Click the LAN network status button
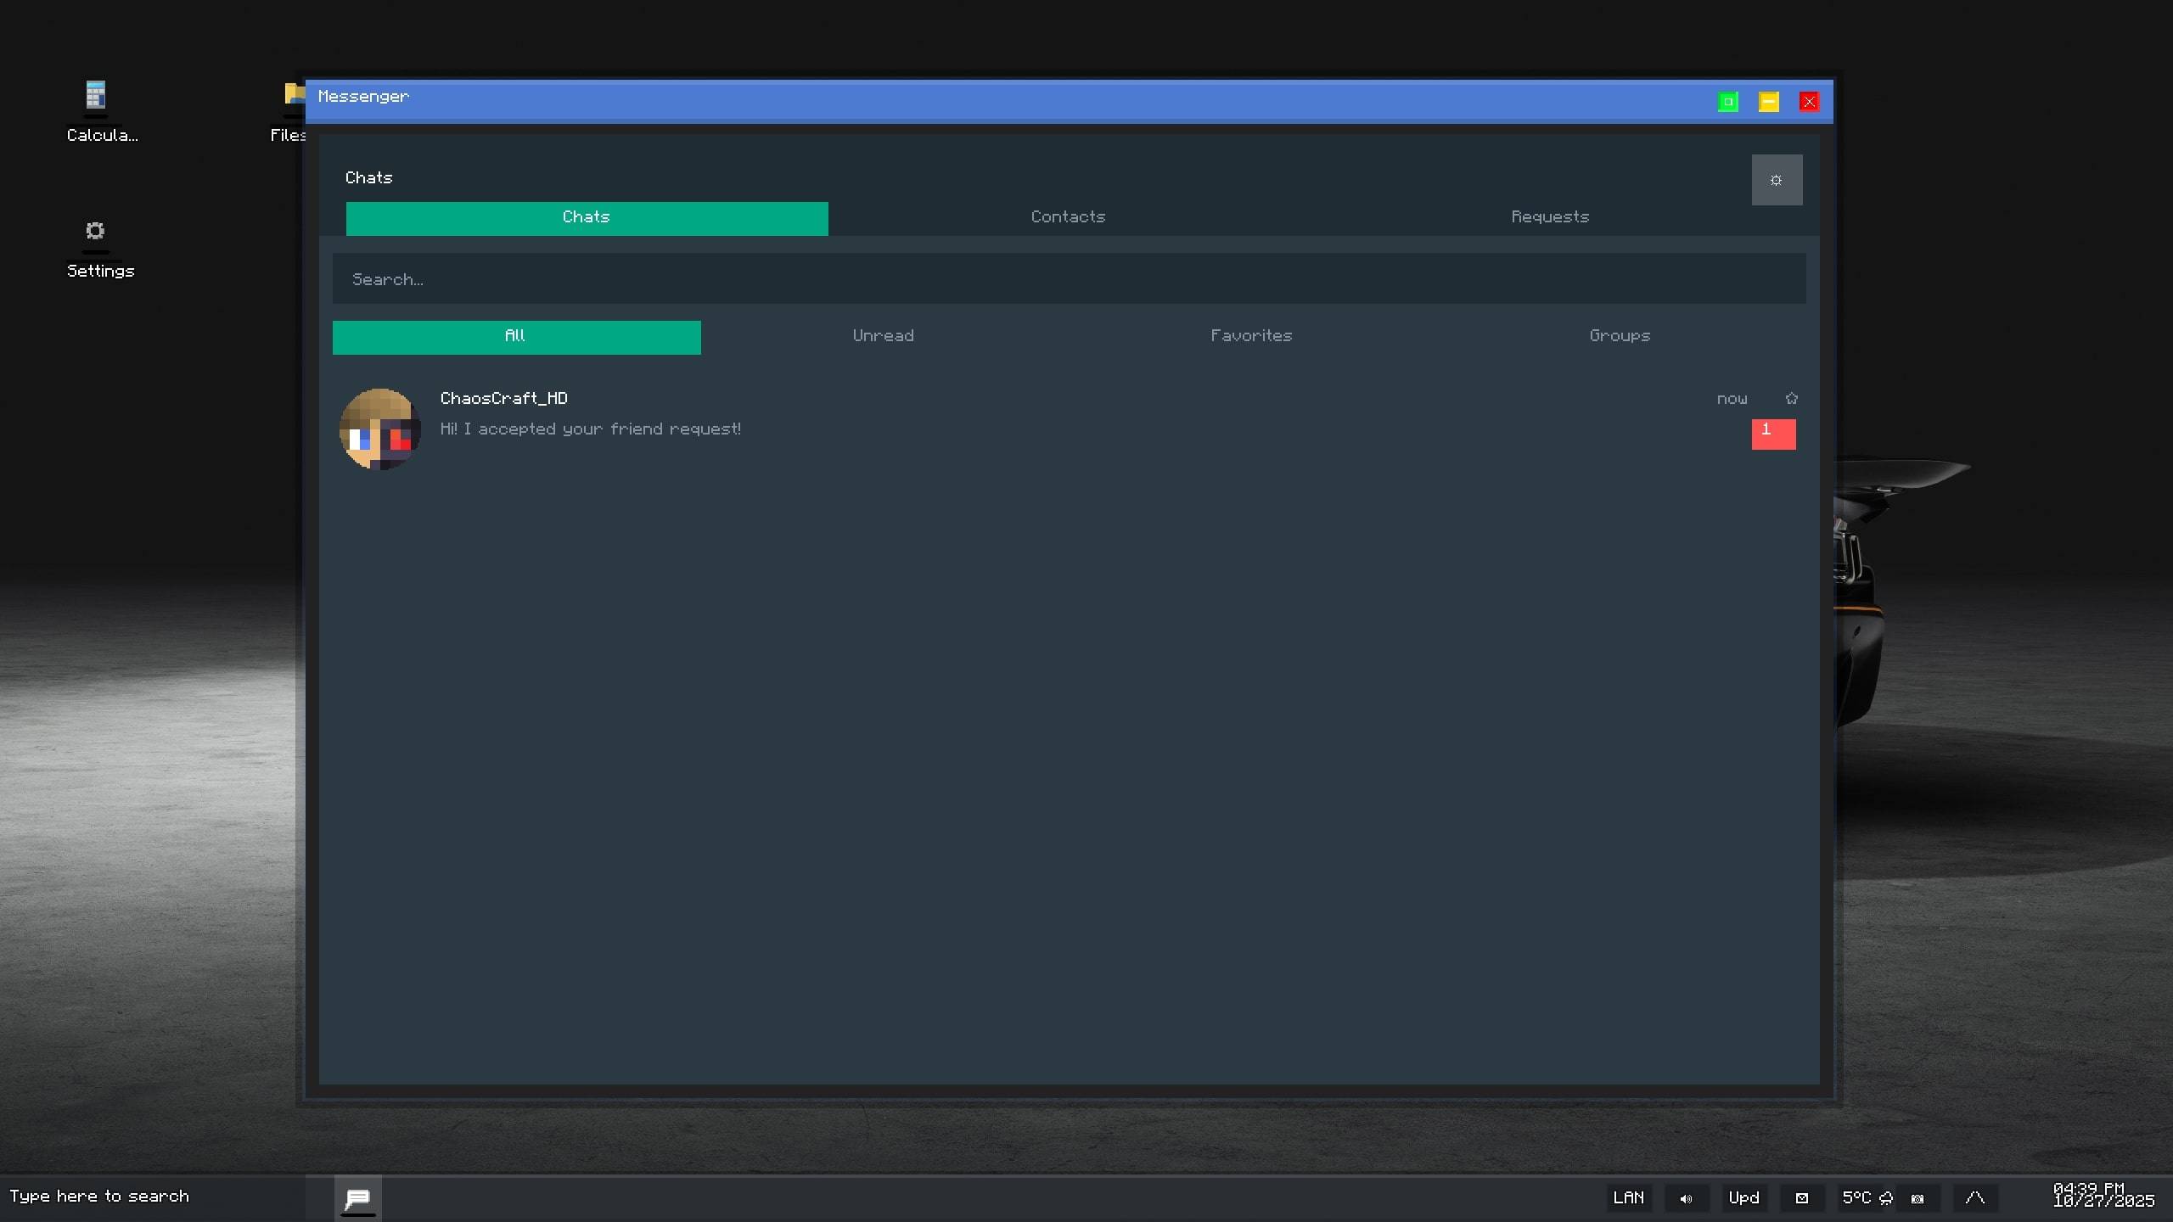This screenshot has width=2173, height=1222. pos(1628,1198)
